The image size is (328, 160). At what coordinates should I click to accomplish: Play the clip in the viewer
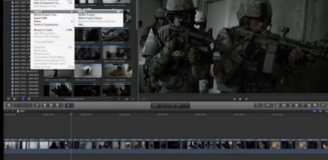click(x=240, y=99)
